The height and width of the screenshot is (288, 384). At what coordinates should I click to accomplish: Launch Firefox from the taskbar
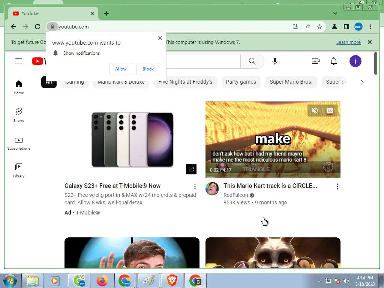click(102, 280)
